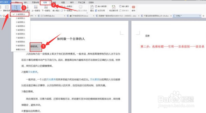Switch to the 章节 (Section) ribbon tab

(72, 3)
